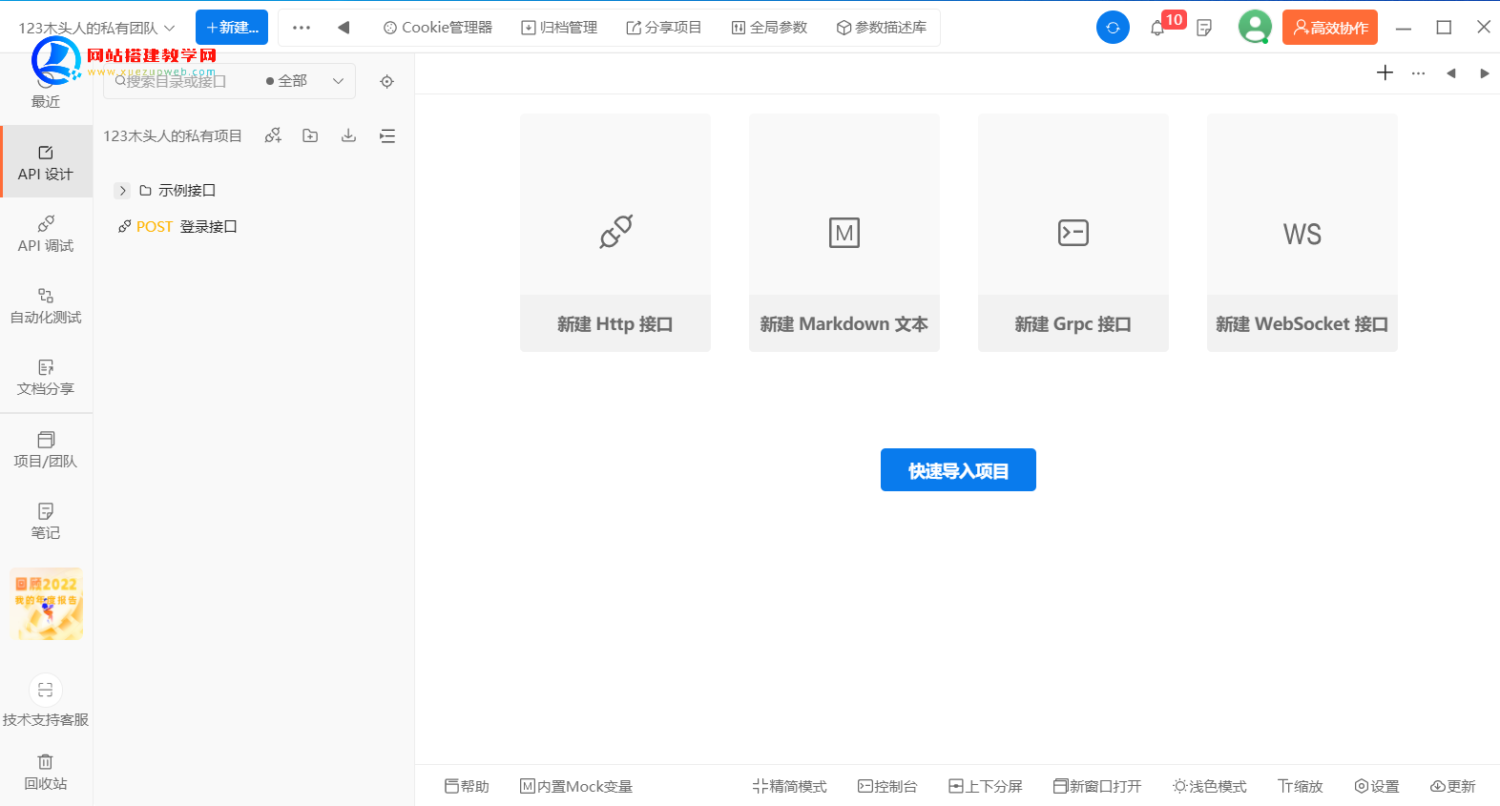Image resolution: width=1500 pixels, height=806 pixels.
Task: Toggle top-bottom split screen (上下分屏)
Action: coord(985,786)
